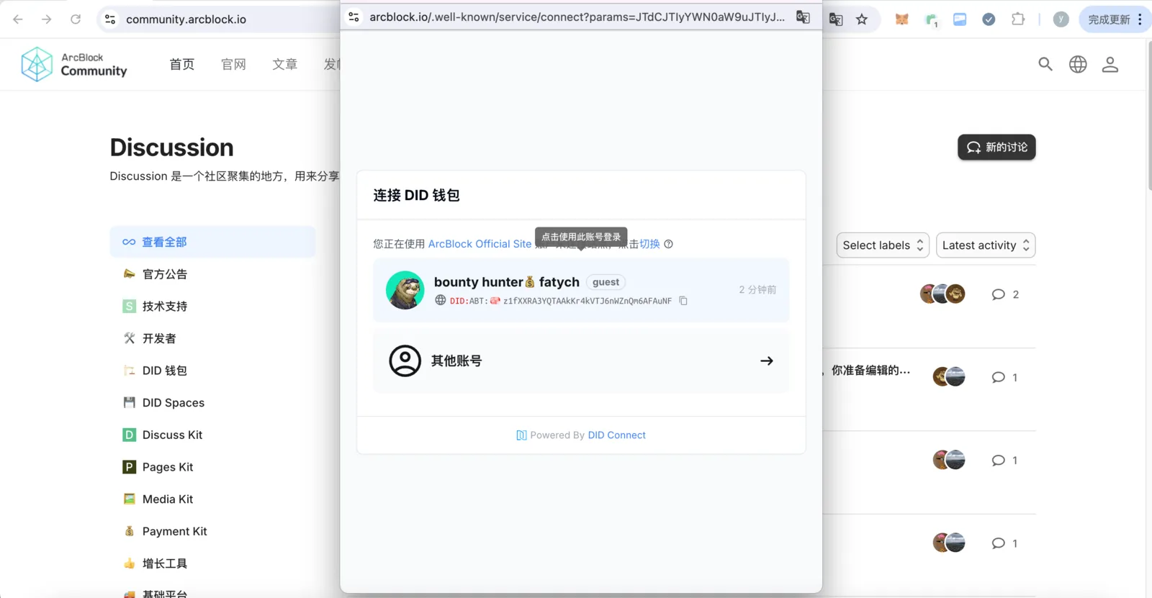1152x598 pixels.
Task: Select the 开发者 category
Action: click(212, 338)
